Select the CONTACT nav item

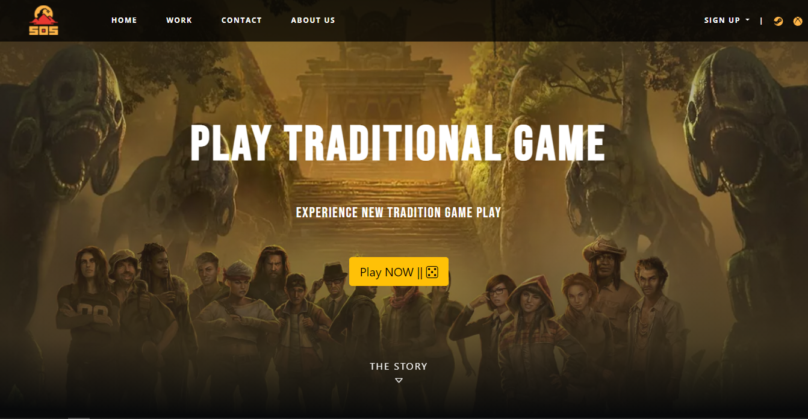coord(241,20)
